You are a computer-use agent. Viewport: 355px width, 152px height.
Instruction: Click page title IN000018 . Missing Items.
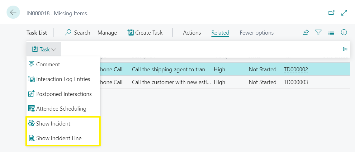tap(57, 13)
